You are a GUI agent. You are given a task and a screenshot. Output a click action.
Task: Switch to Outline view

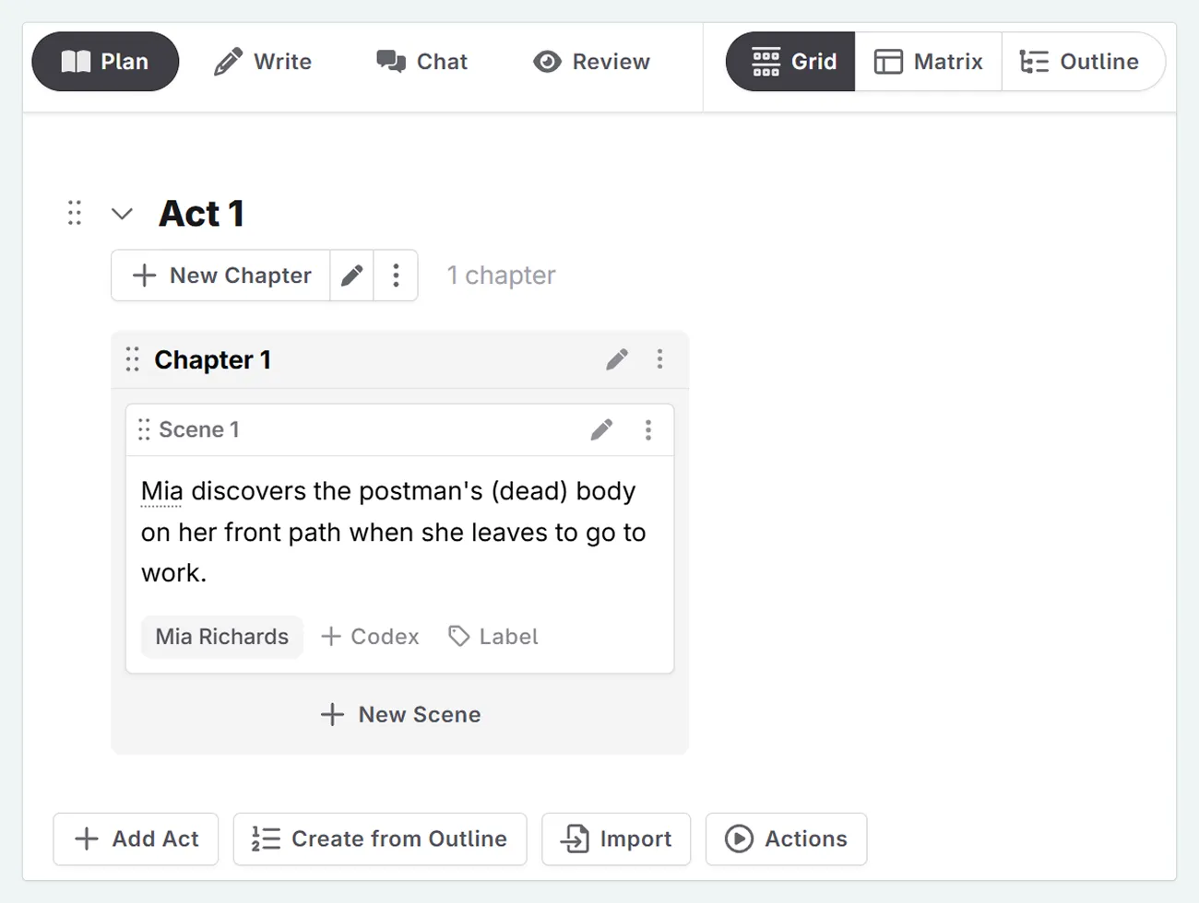pos(1084,61)
